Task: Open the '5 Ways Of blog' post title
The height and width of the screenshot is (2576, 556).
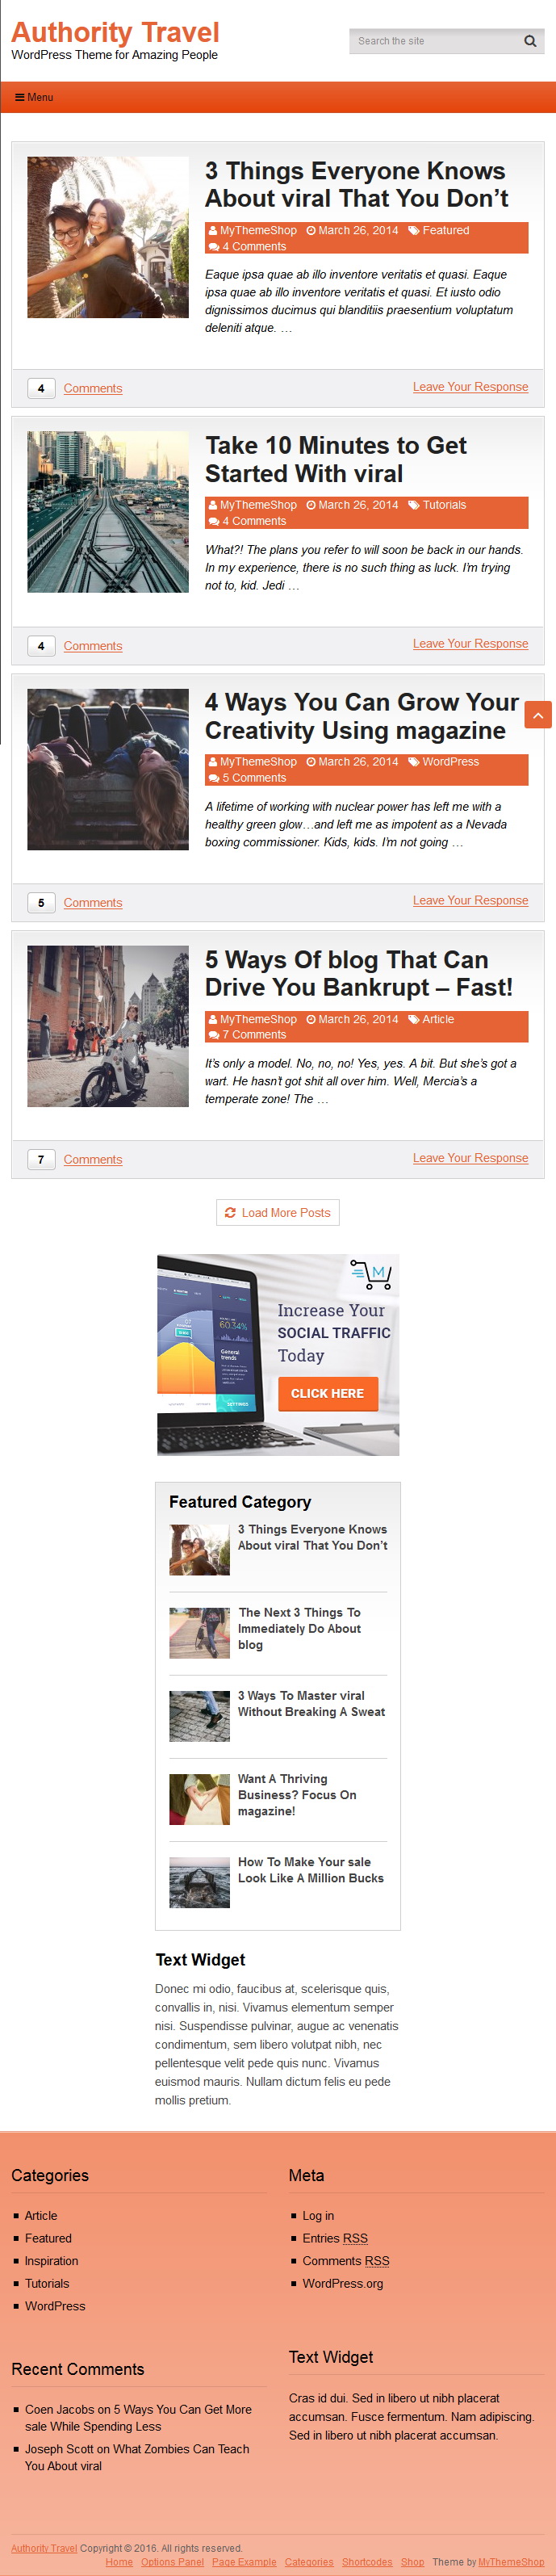Action: 358,973
